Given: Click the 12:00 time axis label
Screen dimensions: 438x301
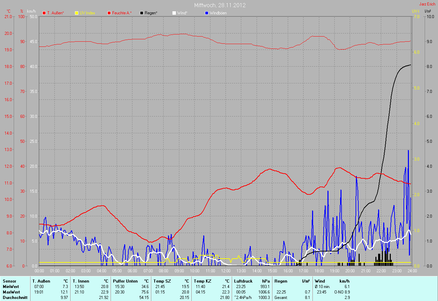Looking at the screenshot, I should pyautogui.click(x=226, y=271).
